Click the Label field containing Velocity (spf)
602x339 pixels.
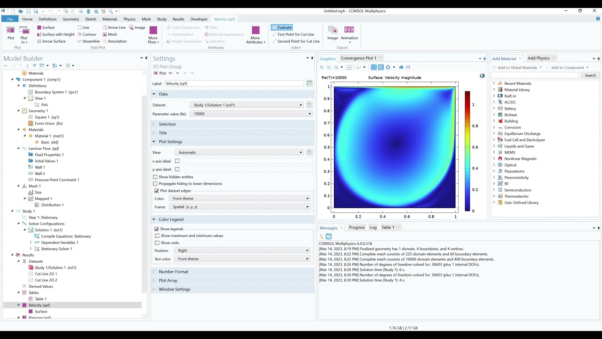(234, 83)
